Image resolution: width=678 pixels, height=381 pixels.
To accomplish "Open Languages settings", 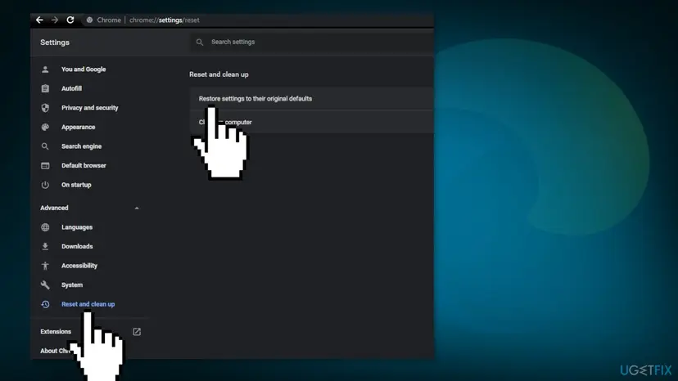I will pyautogui.click(x=77, y=227).
